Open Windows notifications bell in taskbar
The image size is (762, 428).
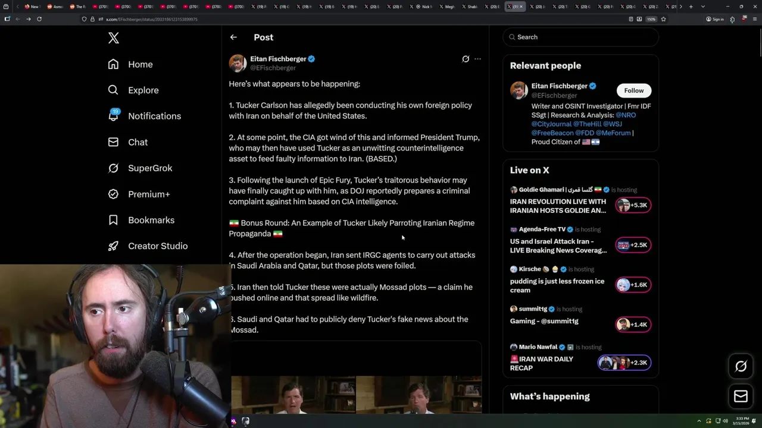click(x=754, y=421)
